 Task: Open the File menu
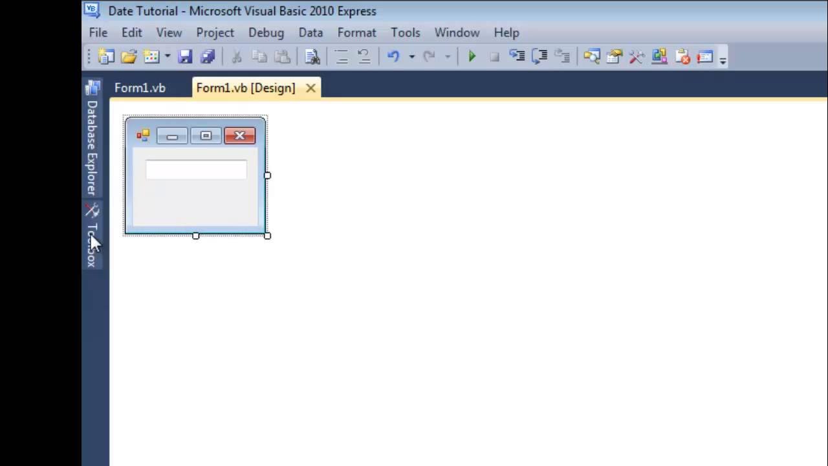coord(98,32)
